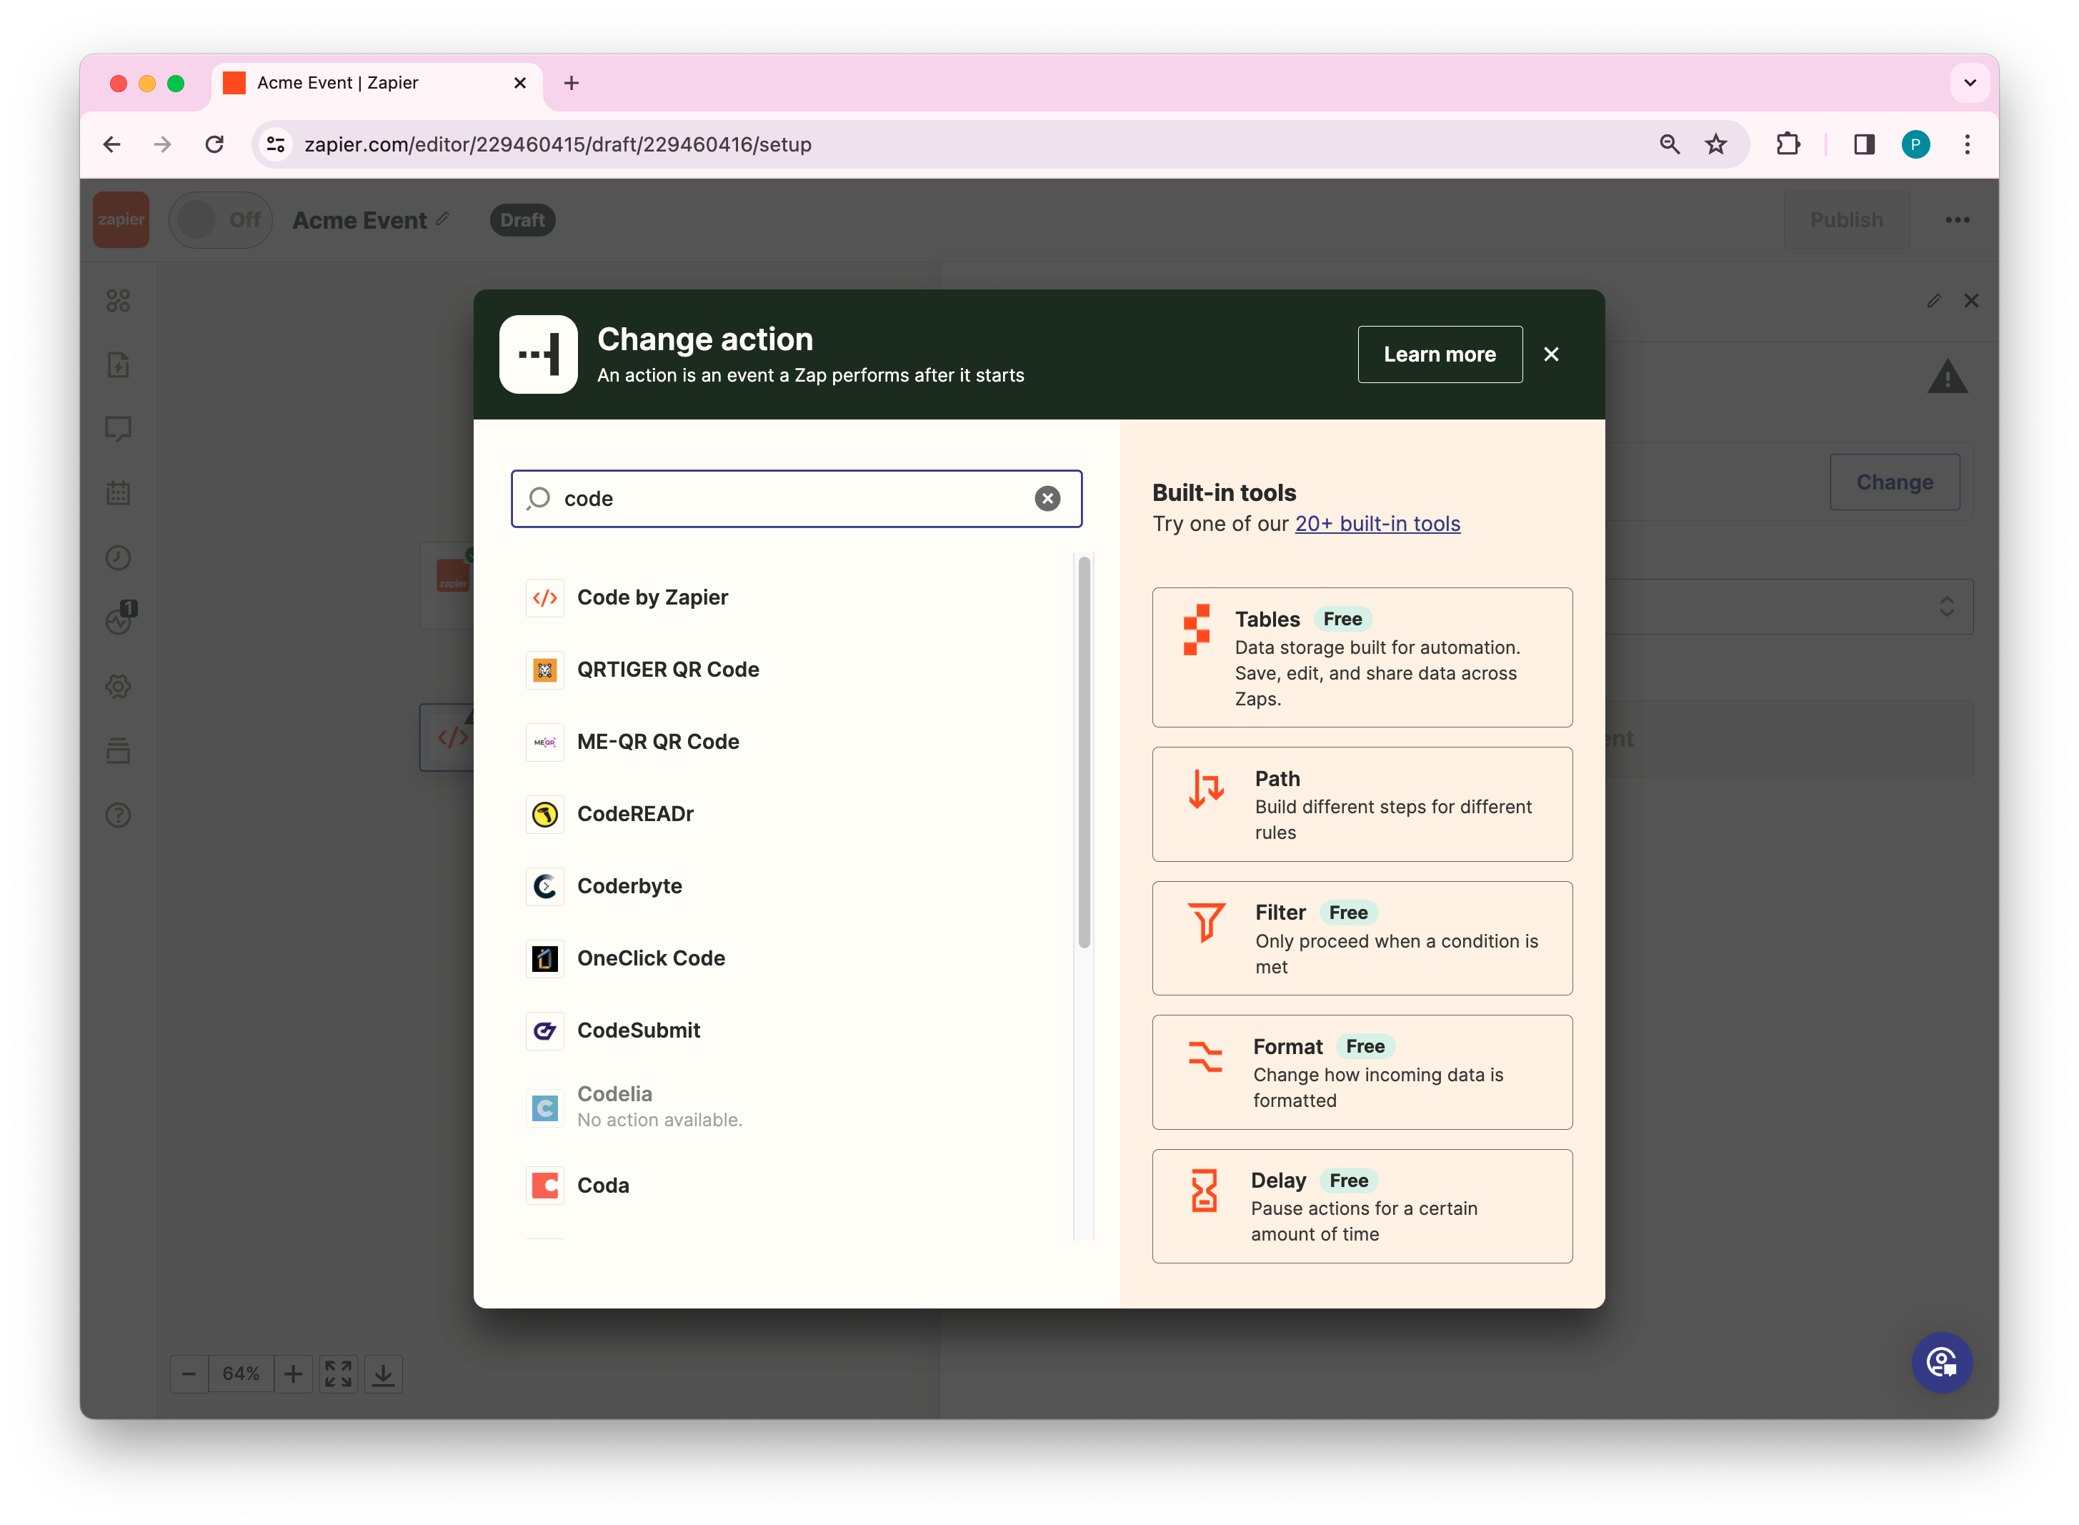2079x1525 pixels.
Task: Expand the Chrome tab search dropdown
Action: pyautogui.click(x=1969, y=83)
